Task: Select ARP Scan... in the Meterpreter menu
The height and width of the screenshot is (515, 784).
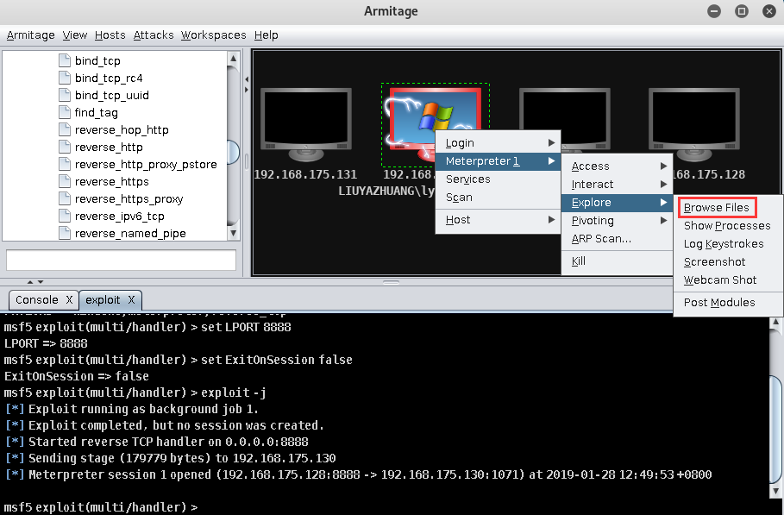Action: tap(617, 238)
